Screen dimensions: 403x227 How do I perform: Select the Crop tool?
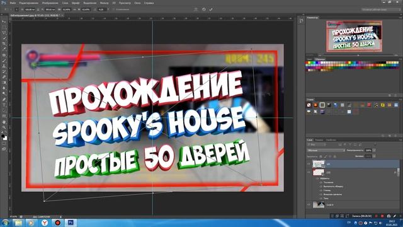(x=4, y=44)
